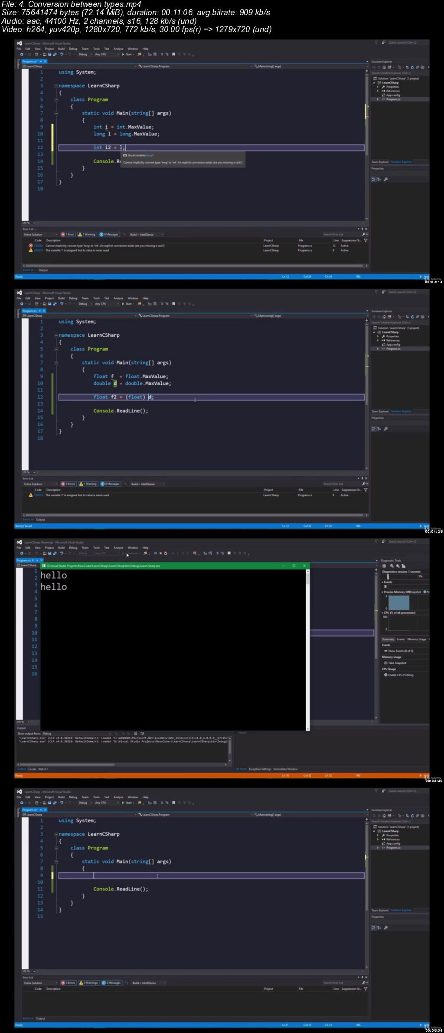The height and width of the screenshot is (1033, 444).
Task: Toggle 0 Errors filter in last frame
Action: tap(69, 983)
